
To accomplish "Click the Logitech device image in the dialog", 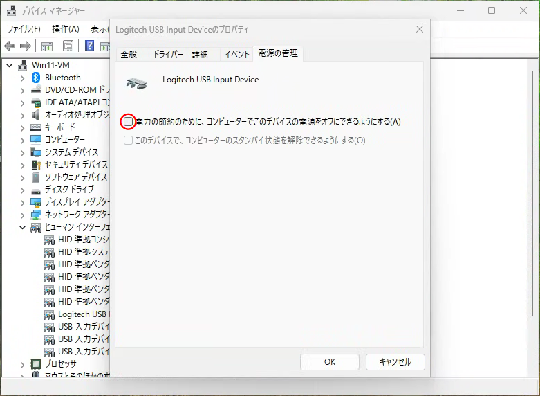I will point(137,83).
